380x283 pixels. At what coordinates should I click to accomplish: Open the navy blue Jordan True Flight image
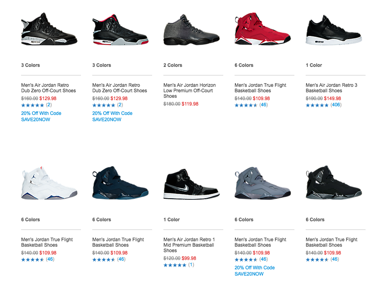click(120, 183)
